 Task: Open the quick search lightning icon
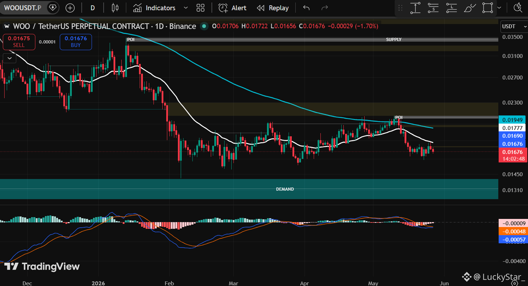coord(518,8)
